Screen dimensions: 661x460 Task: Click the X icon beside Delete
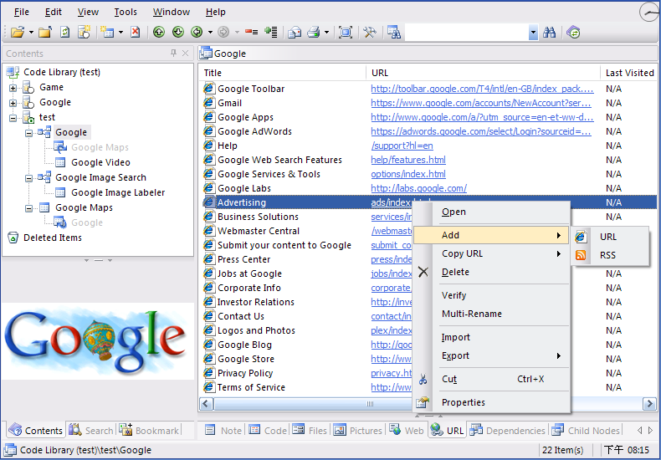click(423, 272)
